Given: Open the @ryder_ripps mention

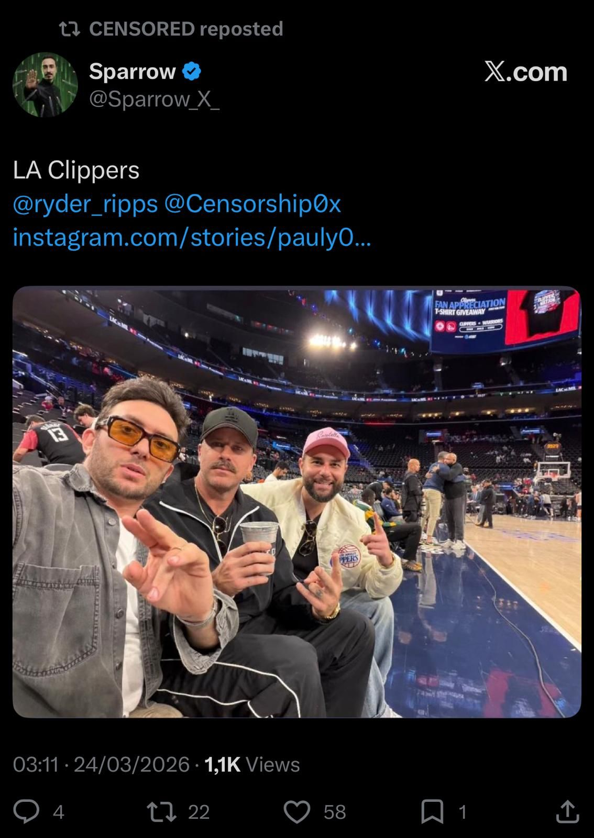Looking at the screenshot, I should tap(85, 204).
